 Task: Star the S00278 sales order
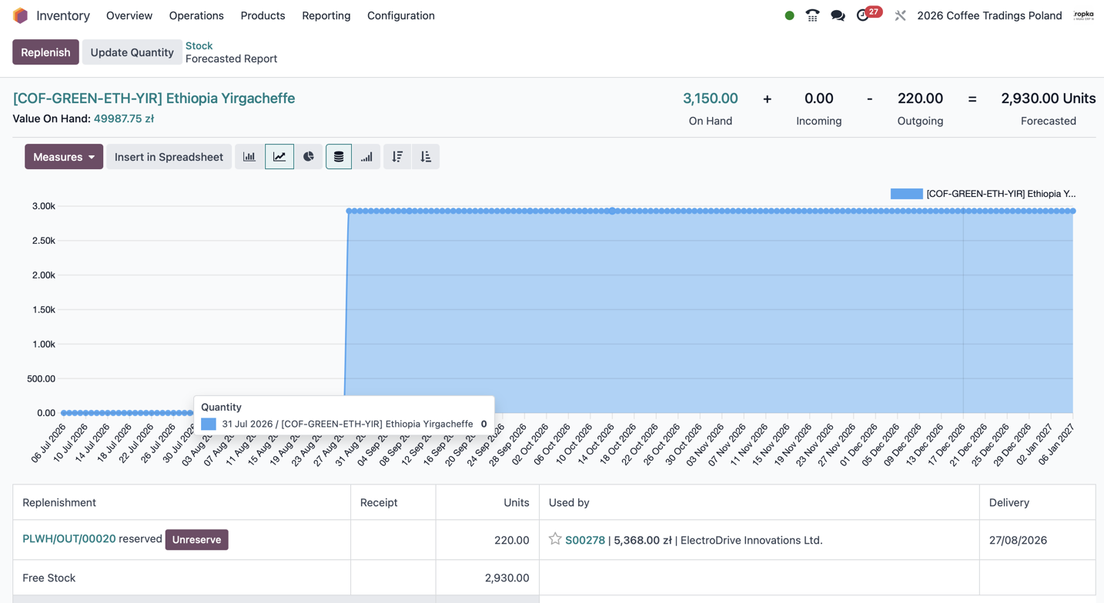coord(555,539)
